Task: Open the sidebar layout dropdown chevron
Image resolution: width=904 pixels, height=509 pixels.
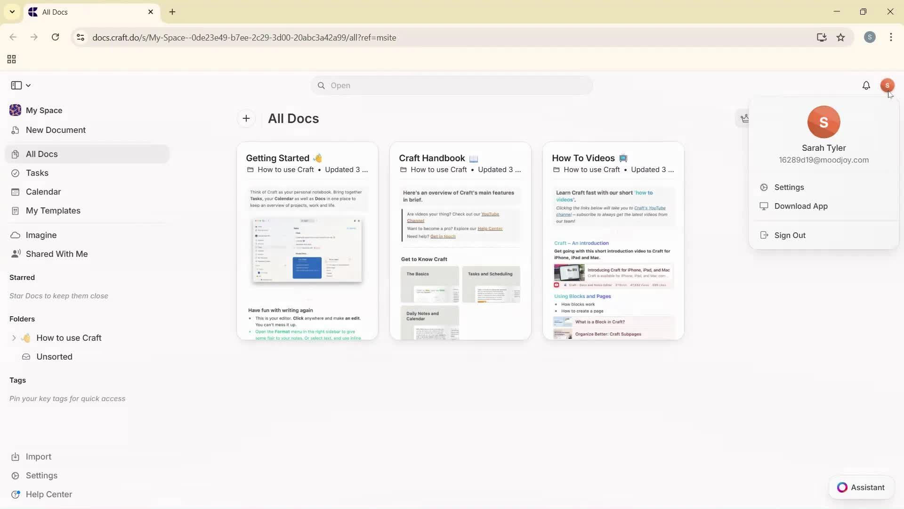Action: pos(28,85)
